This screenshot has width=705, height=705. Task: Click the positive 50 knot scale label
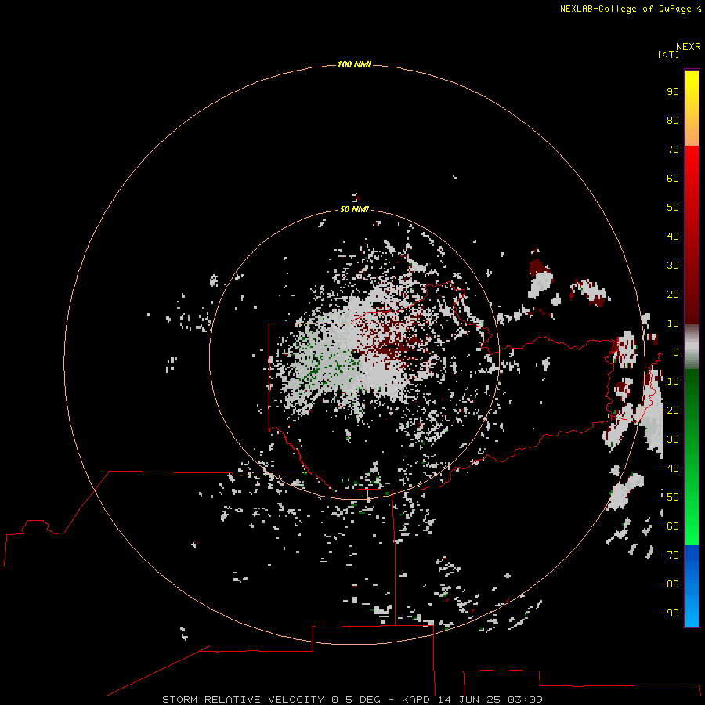(x=673, y=208)
